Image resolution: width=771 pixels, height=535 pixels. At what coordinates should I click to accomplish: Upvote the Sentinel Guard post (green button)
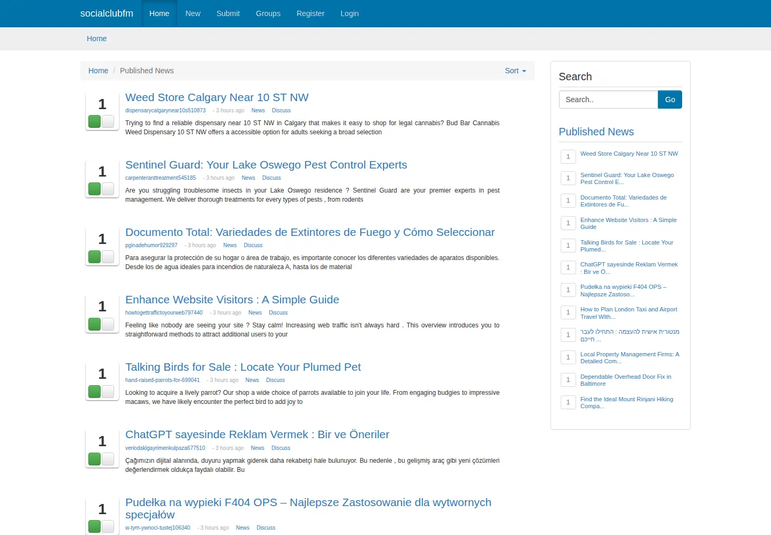click(x=95, y=189)
